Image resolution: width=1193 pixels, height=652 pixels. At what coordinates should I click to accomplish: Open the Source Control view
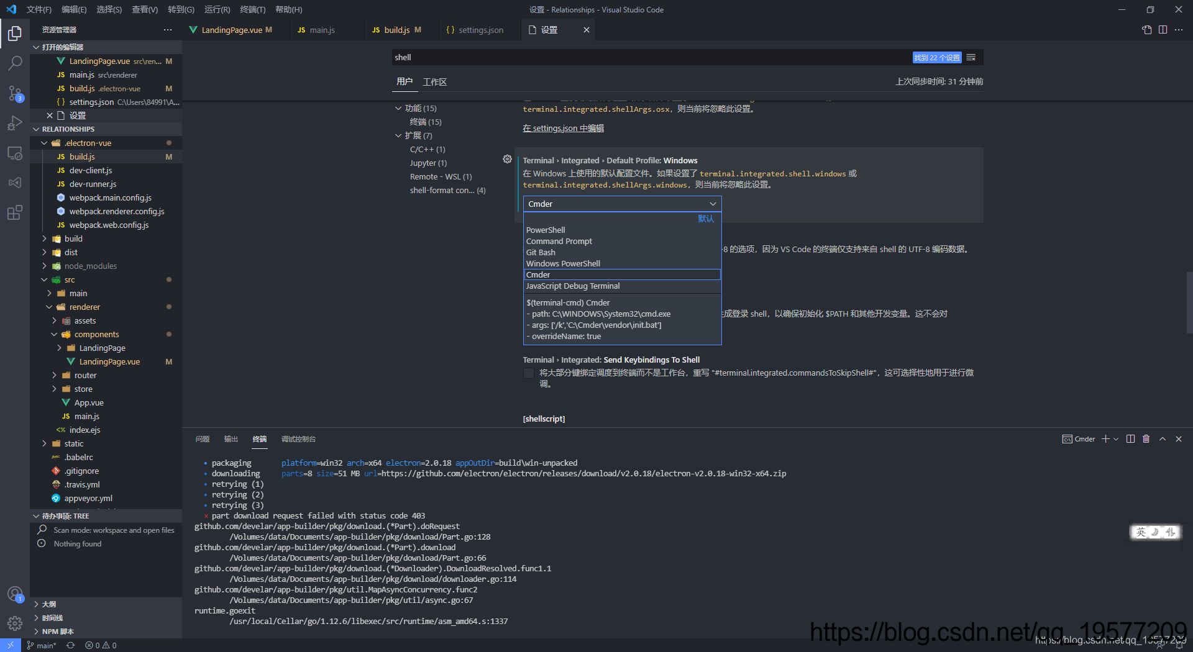[15, 93]
